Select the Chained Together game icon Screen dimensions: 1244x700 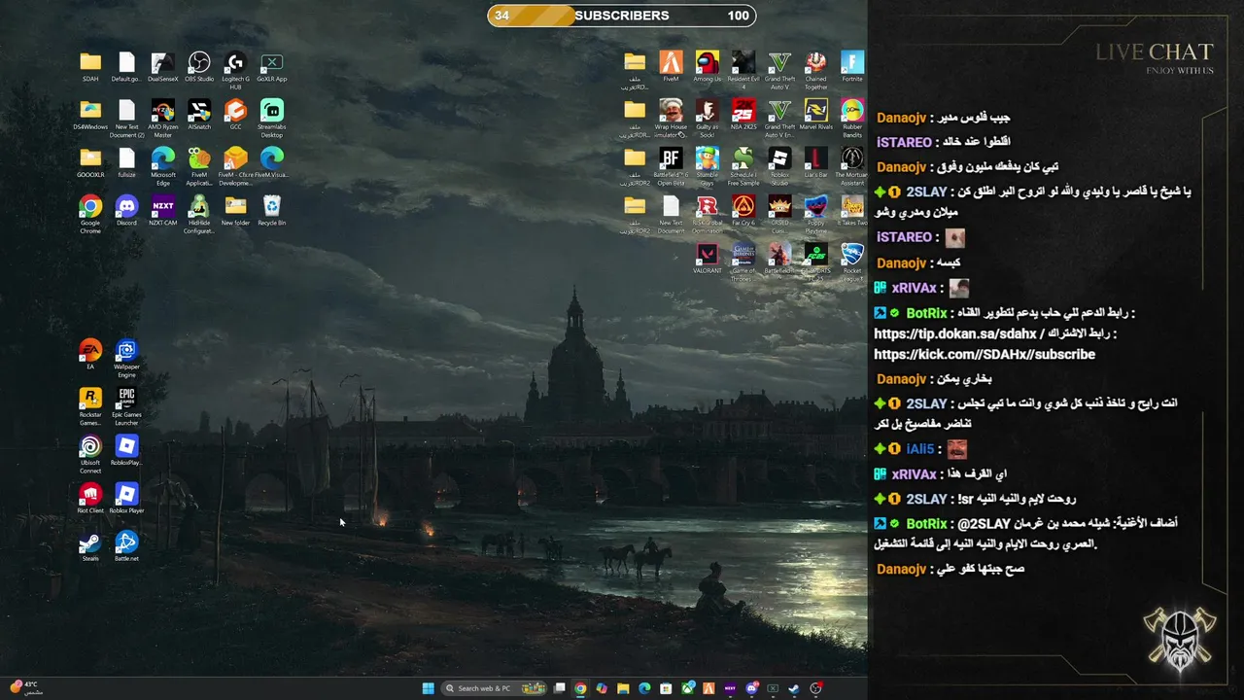click(x=816, y=71)
